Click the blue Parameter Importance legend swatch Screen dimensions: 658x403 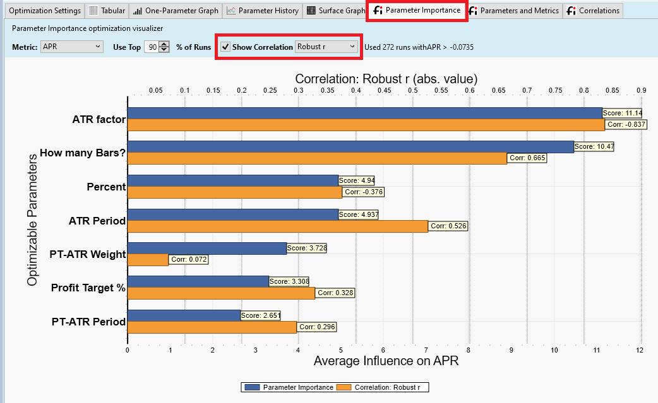(251, 387)
